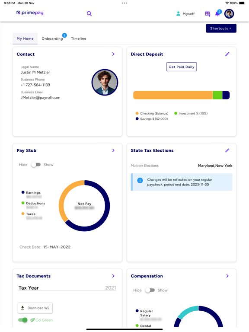The image size is (249, 332).
Task: Click the Dental legend item
Action: (x=144, y=326)
